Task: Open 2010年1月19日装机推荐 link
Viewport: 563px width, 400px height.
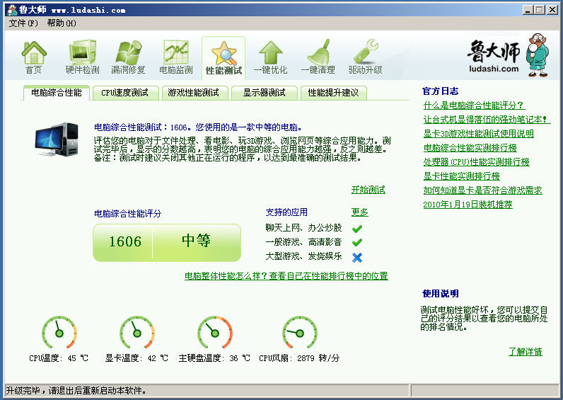Action: pyautogui.click(x=468, y=205)
